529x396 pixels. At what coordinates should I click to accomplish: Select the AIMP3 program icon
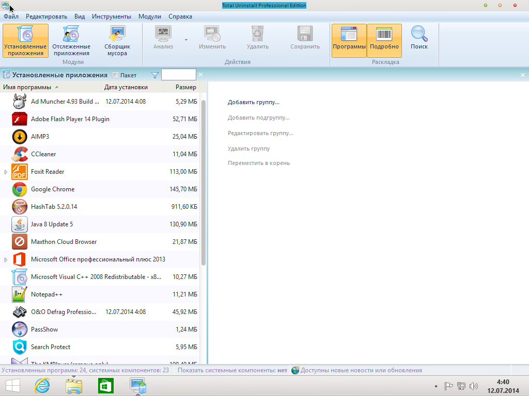(x=20, y=137)
